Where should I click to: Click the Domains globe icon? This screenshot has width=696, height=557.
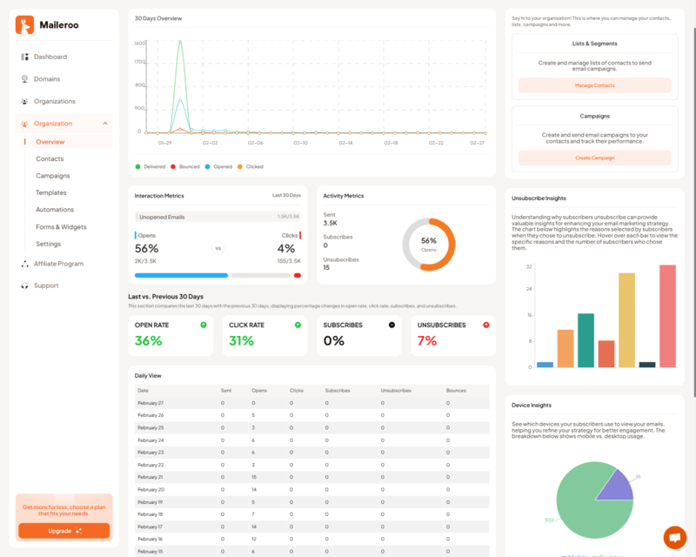click(24, 79)
